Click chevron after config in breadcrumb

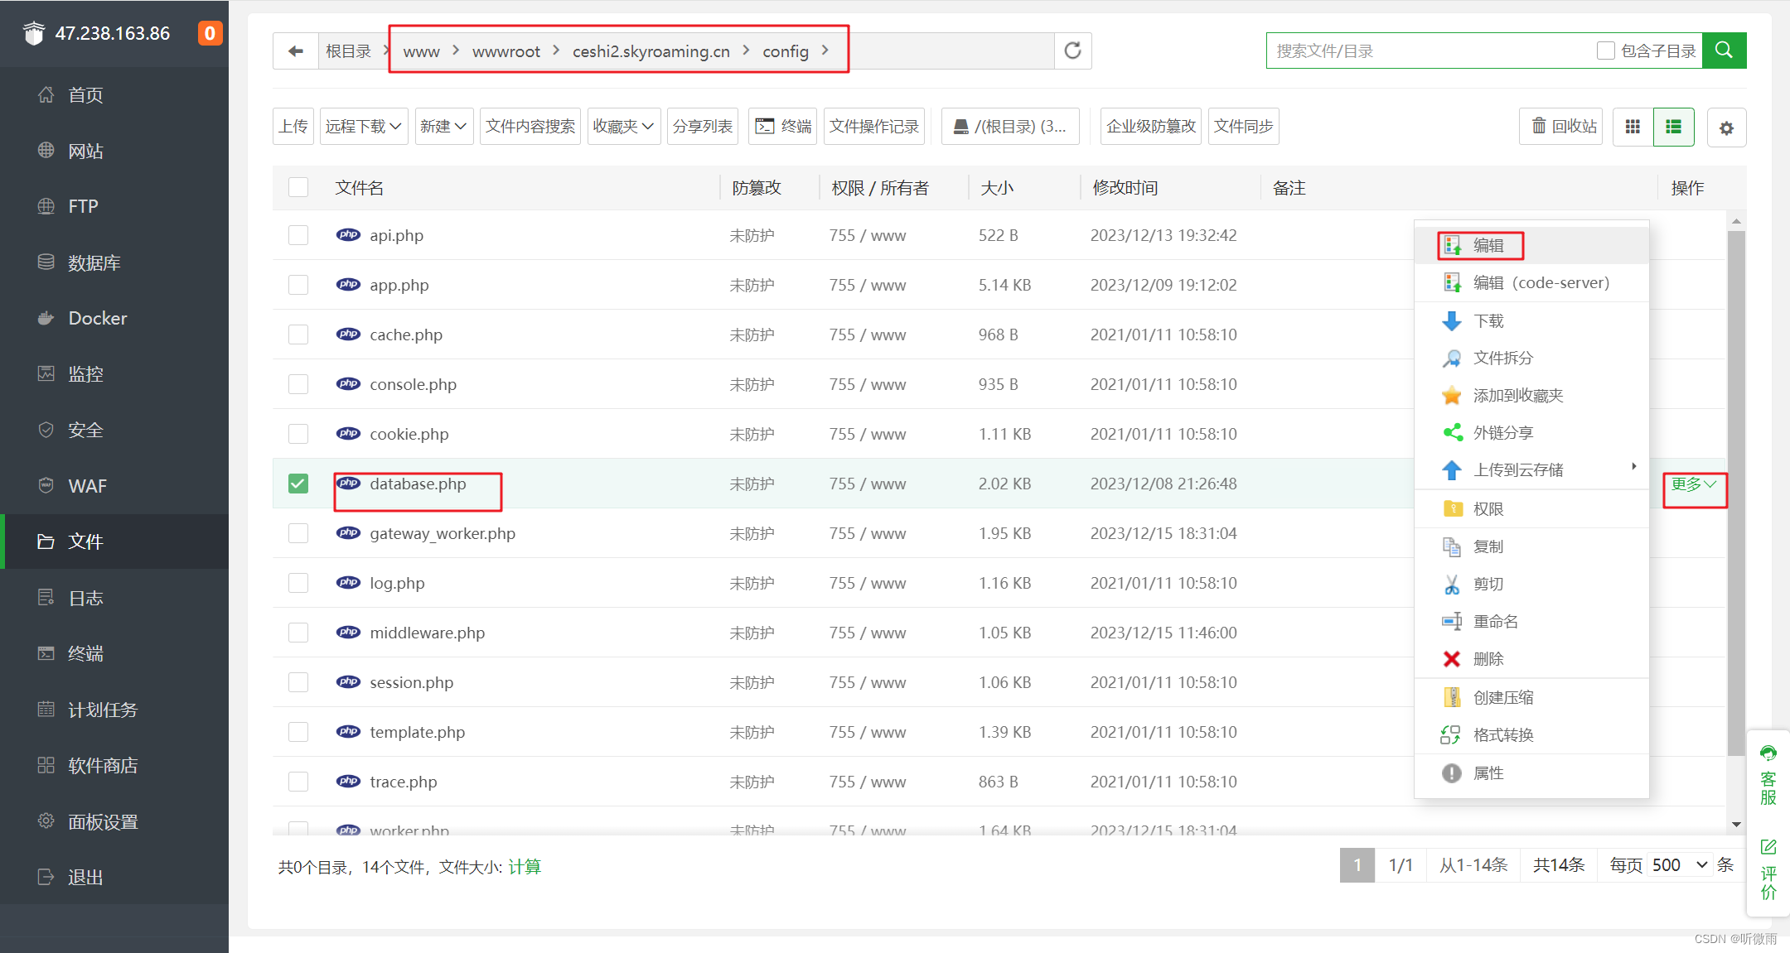tap(825, 51)
